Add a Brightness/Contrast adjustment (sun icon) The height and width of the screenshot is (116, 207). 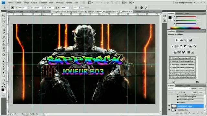177,40
